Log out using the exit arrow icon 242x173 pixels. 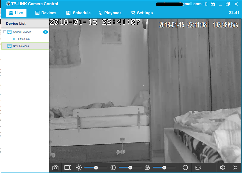tap(205, 4)
